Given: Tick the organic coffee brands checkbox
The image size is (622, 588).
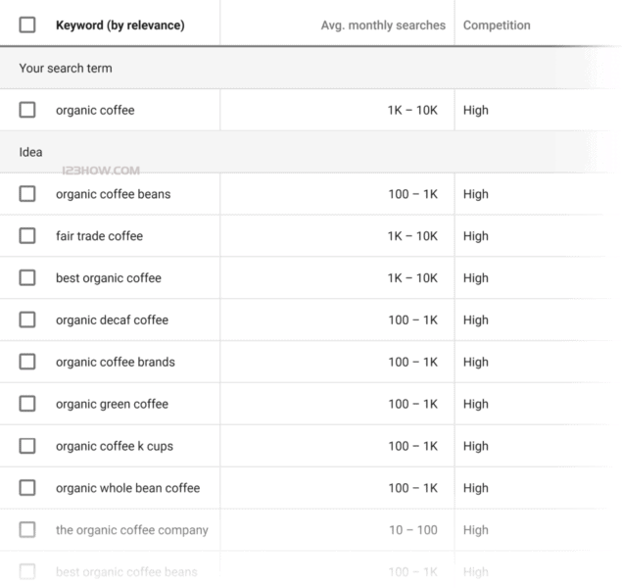Looking at the screenshot, I should [x=27, y=362].
